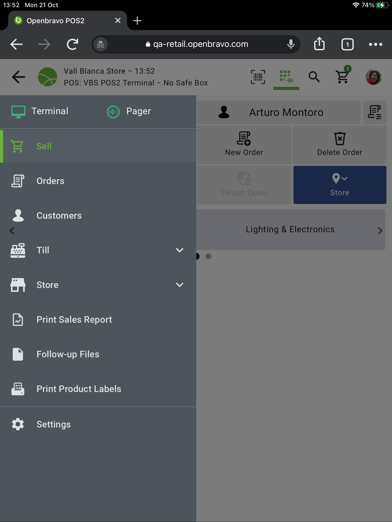
Task: Open the Store location dropdown button
Action: [x=340, y=185]
